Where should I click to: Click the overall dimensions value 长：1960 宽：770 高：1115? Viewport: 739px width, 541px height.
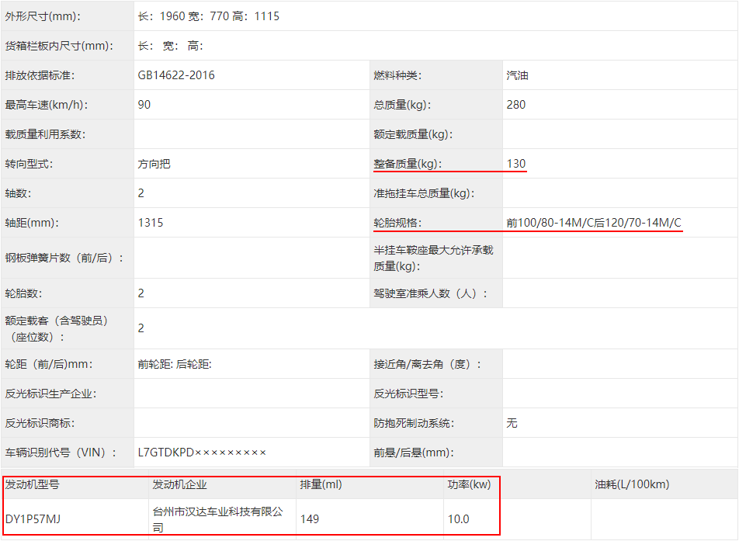point(208,16)
